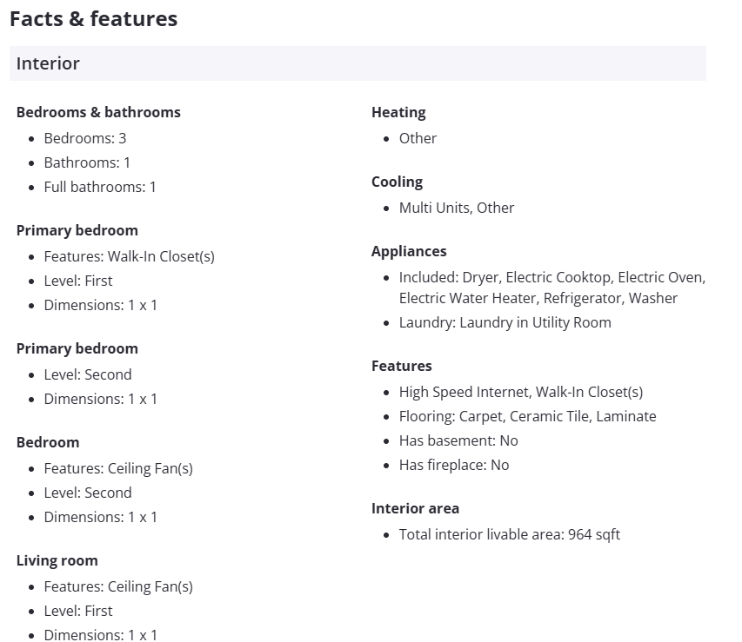Click the "Appliances" subheading
The width and height of the screenshot is (742, 642).
(x=409, y=251)
